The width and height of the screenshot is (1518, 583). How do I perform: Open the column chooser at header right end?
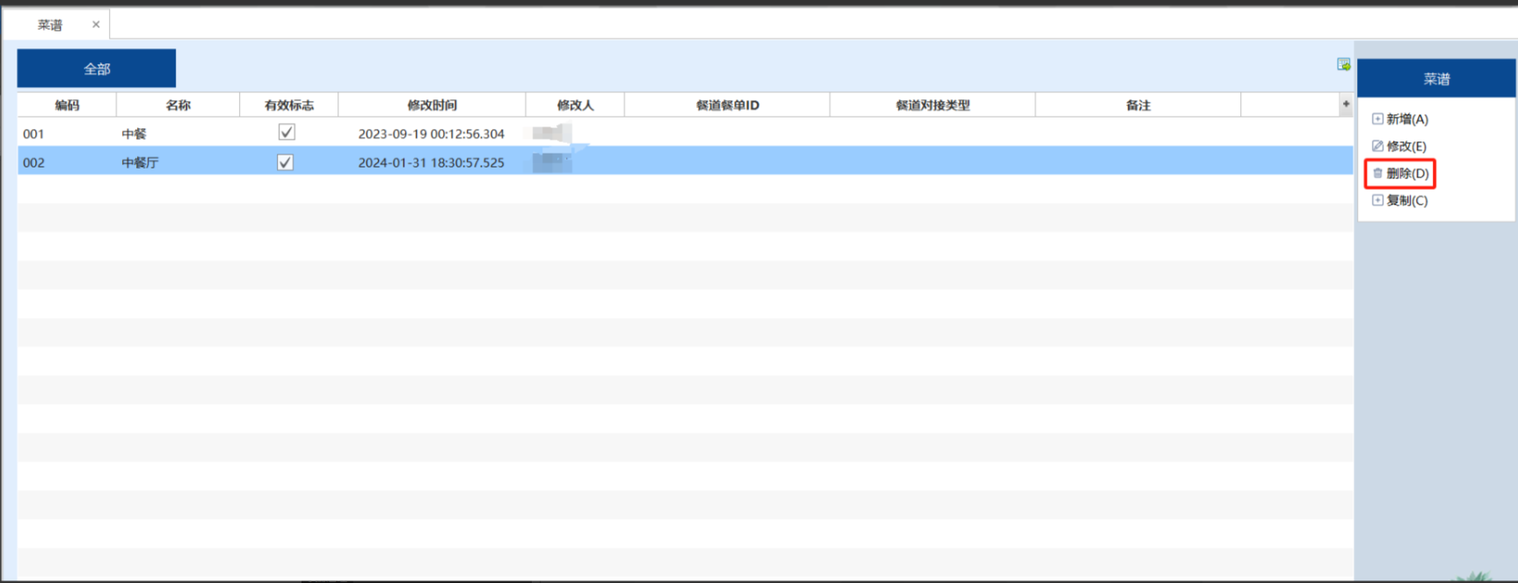click(x=1345, y=104)
